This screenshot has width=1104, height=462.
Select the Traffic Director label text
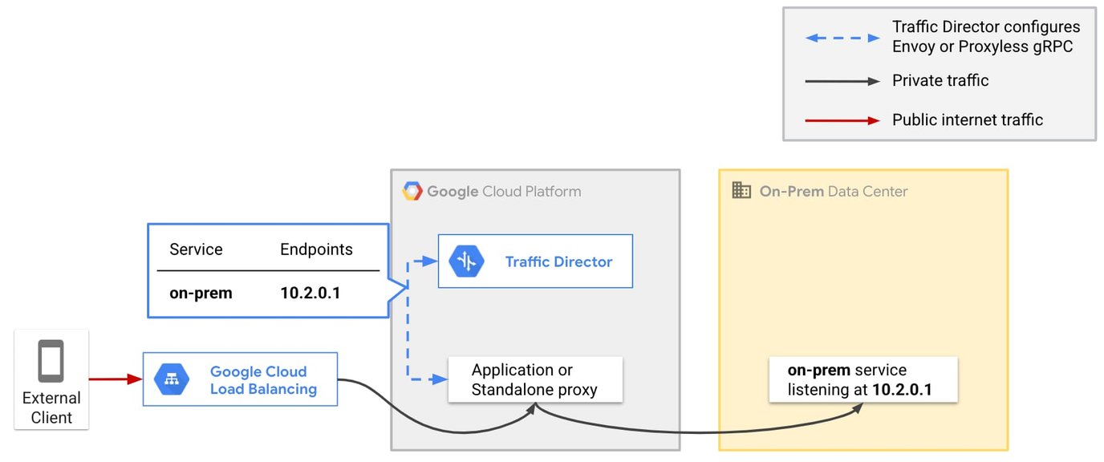558,261
